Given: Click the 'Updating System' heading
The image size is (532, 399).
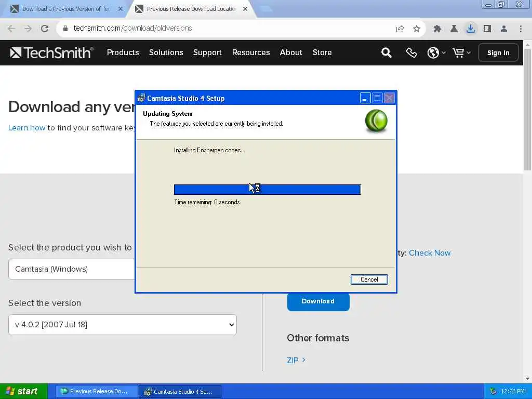Looking at the screenshot, I should click(x=168, y=114).
